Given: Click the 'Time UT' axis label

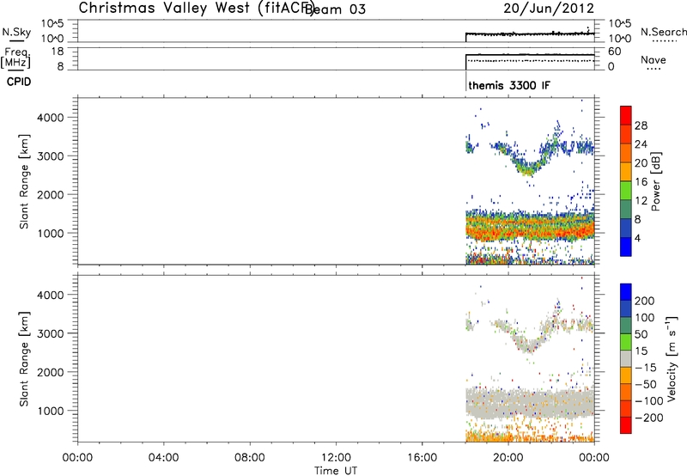Looking at the screenshot, I should tap(336, 471).
